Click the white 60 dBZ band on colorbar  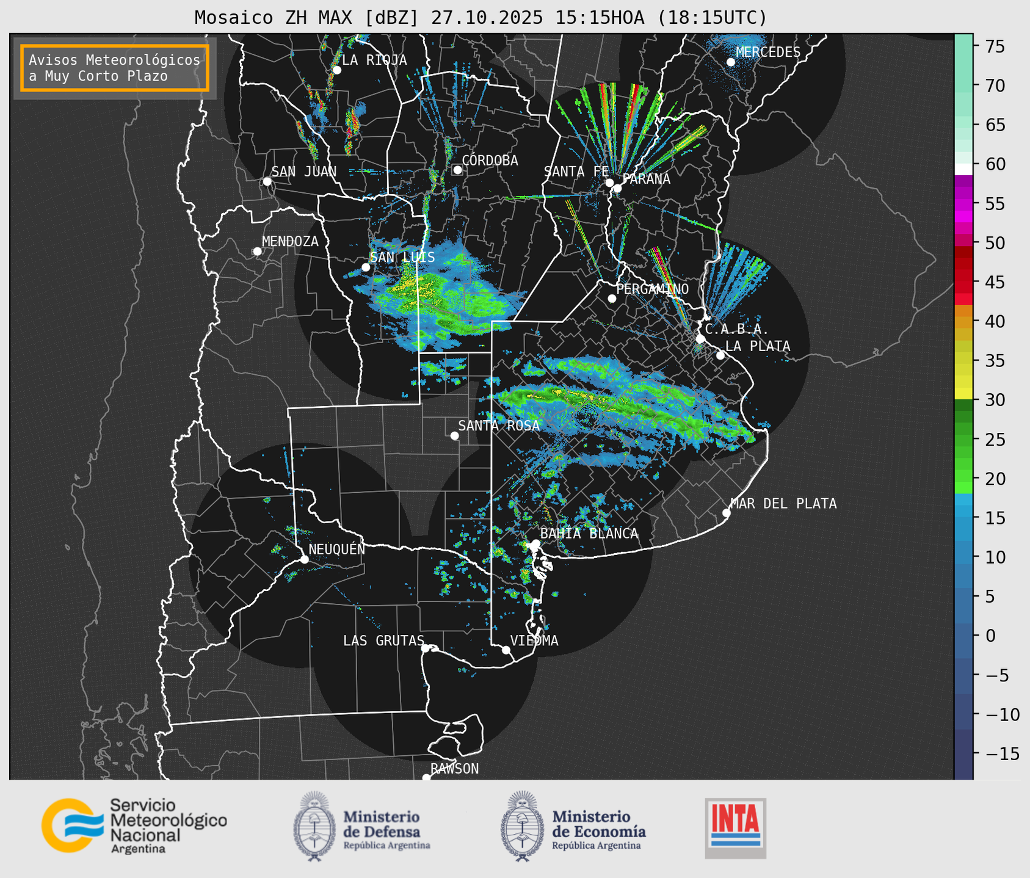pyautogui.click(x=963, y=169)
